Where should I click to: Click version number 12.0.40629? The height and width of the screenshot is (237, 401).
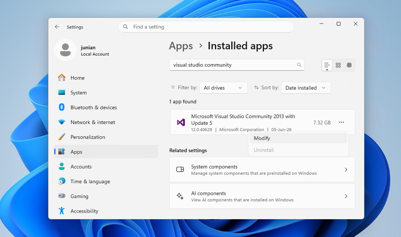point(202,129)
